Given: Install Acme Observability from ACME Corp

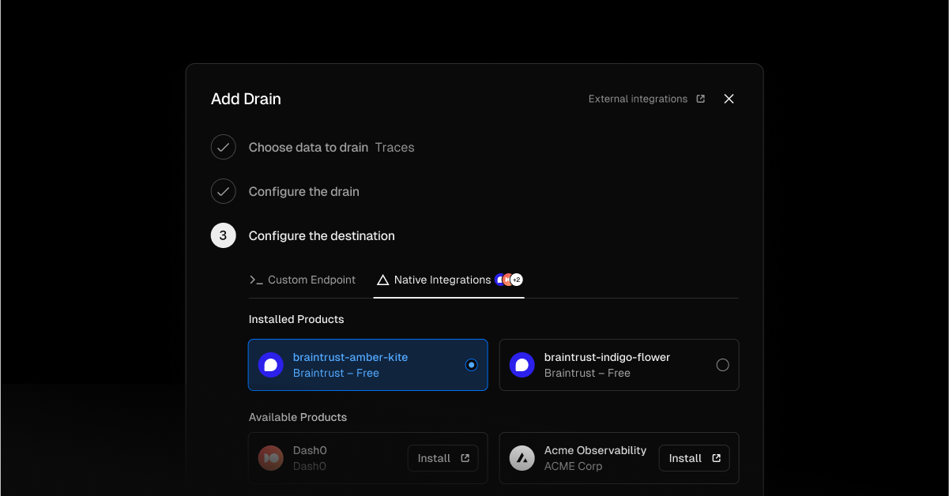Looking at the screenshot, I should [694, 458].
